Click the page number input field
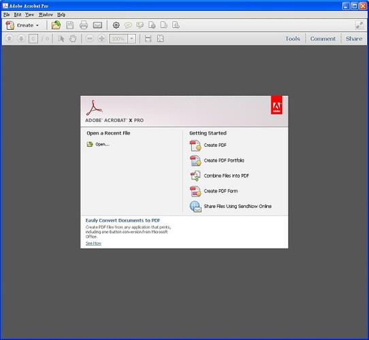This screenshot has width=369, height=340. [33, 39]
